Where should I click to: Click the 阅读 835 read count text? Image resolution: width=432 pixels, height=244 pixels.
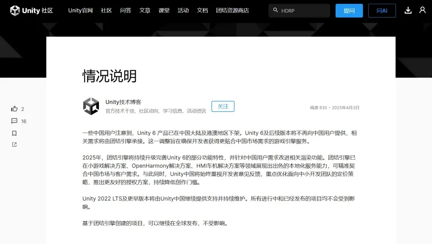318,107
